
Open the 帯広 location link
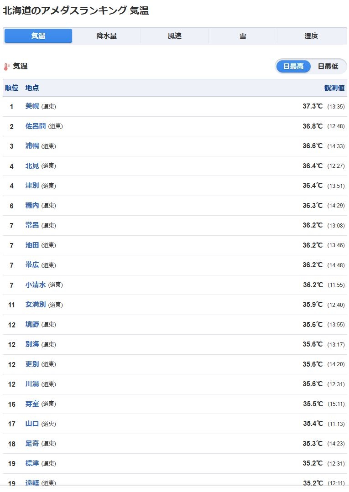point(32,265)
